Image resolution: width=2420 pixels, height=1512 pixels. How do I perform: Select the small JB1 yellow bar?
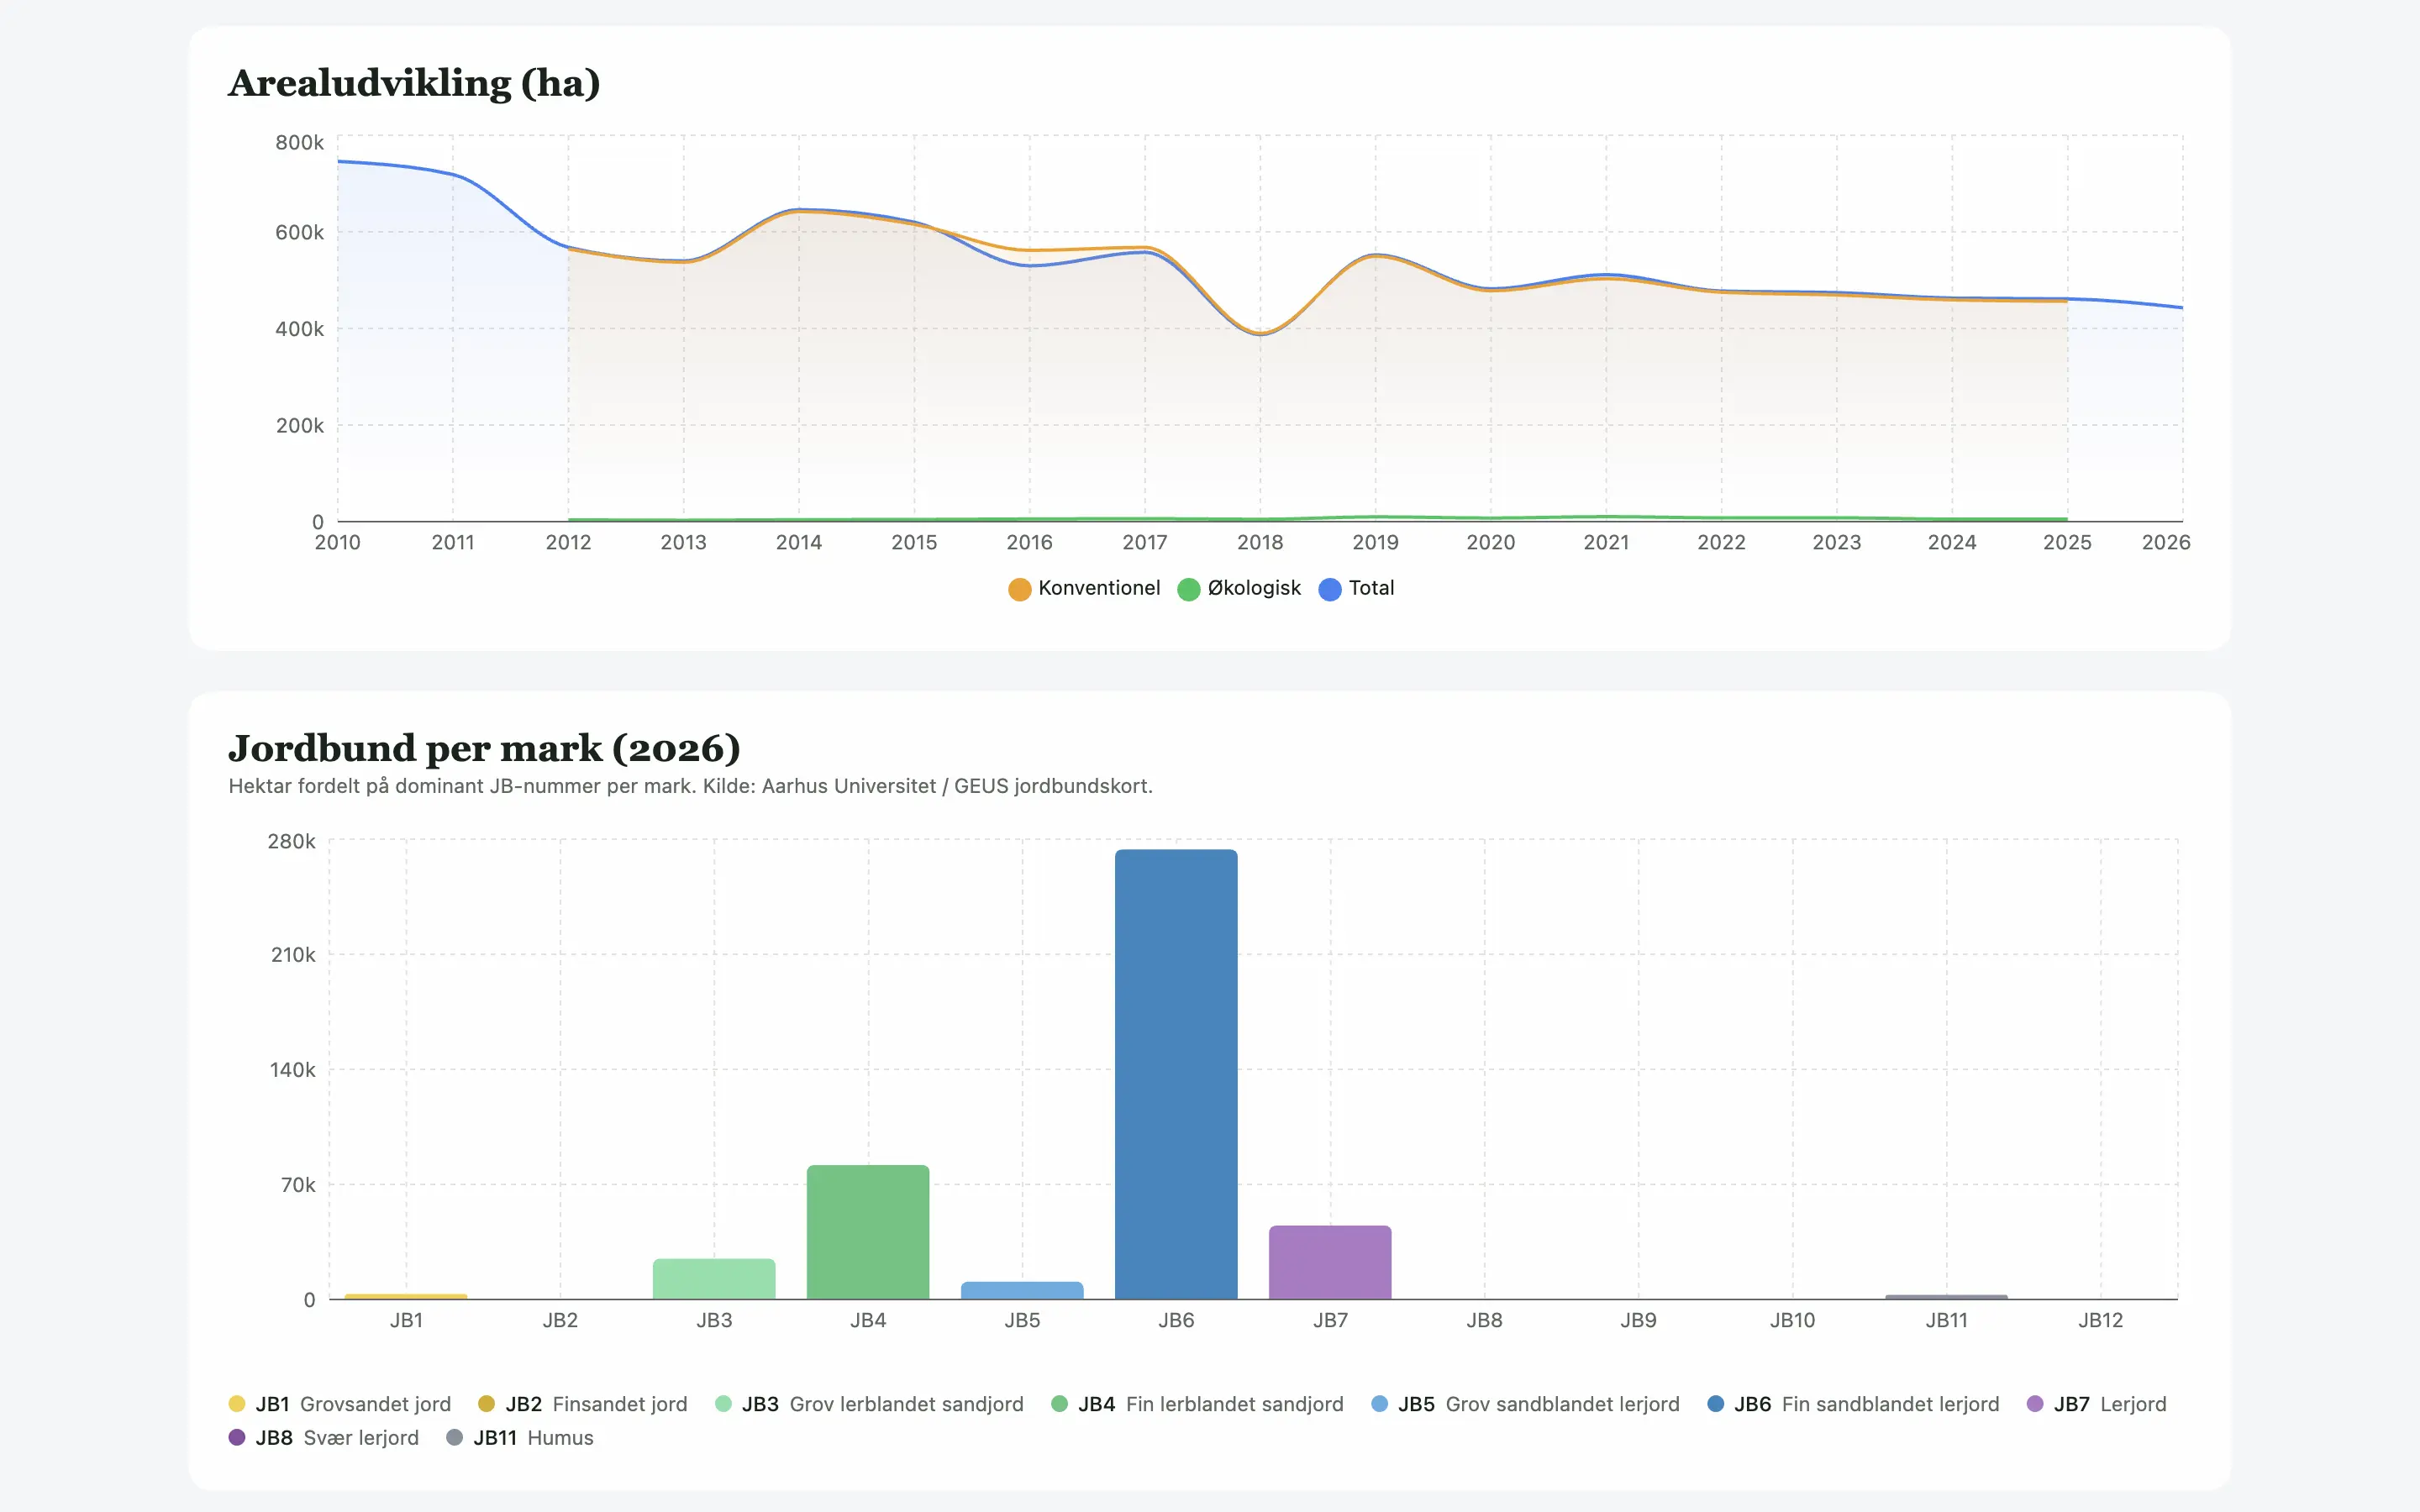406,1296
